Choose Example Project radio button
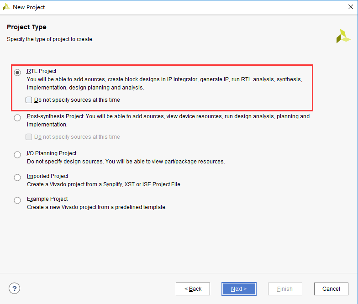This screenshot has height=304, width=358. [17, 200]
